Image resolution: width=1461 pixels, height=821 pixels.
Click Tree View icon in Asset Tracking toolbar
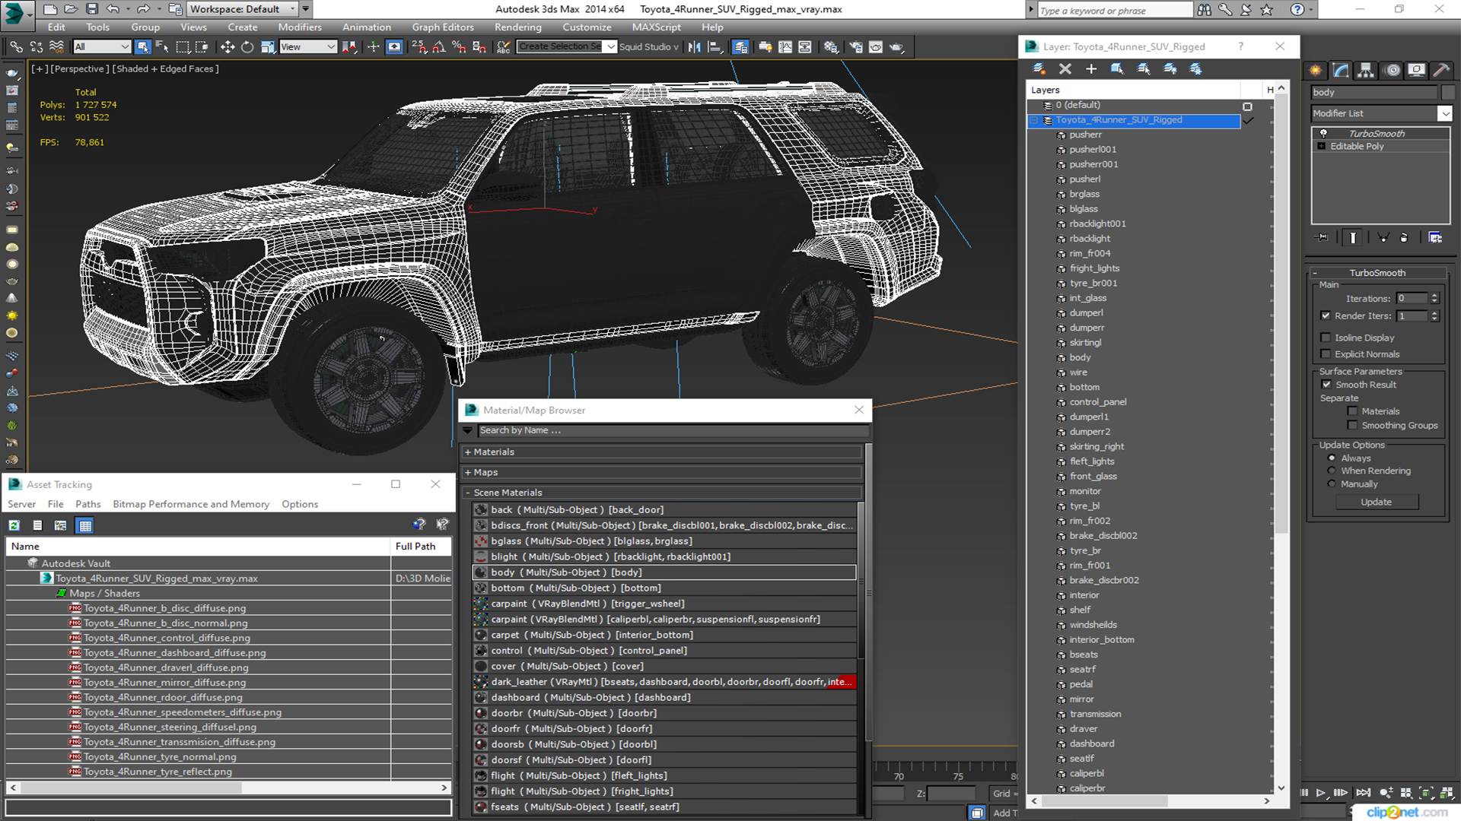[61, 525]
